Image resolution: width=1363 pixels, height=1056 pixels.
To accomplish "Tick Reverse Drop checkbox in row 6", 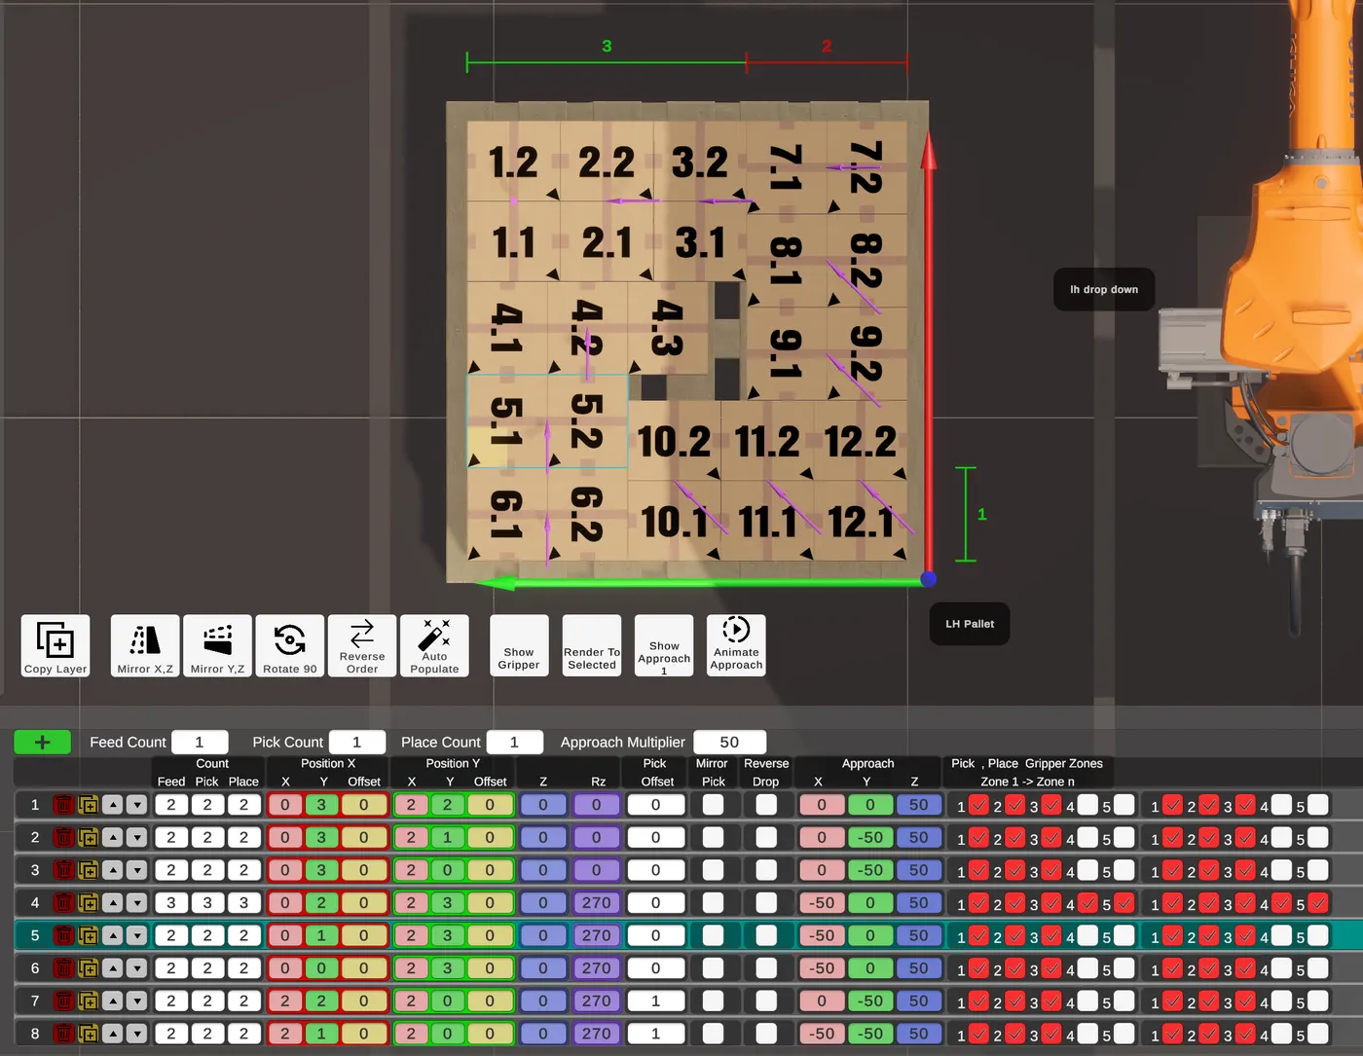I will 766,968.
